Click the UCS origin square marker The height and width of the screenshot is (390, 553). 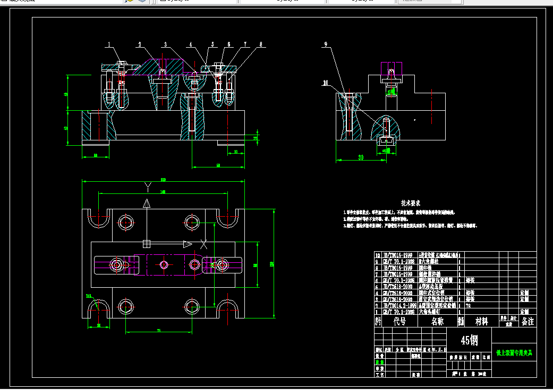[x=147, y=244]
